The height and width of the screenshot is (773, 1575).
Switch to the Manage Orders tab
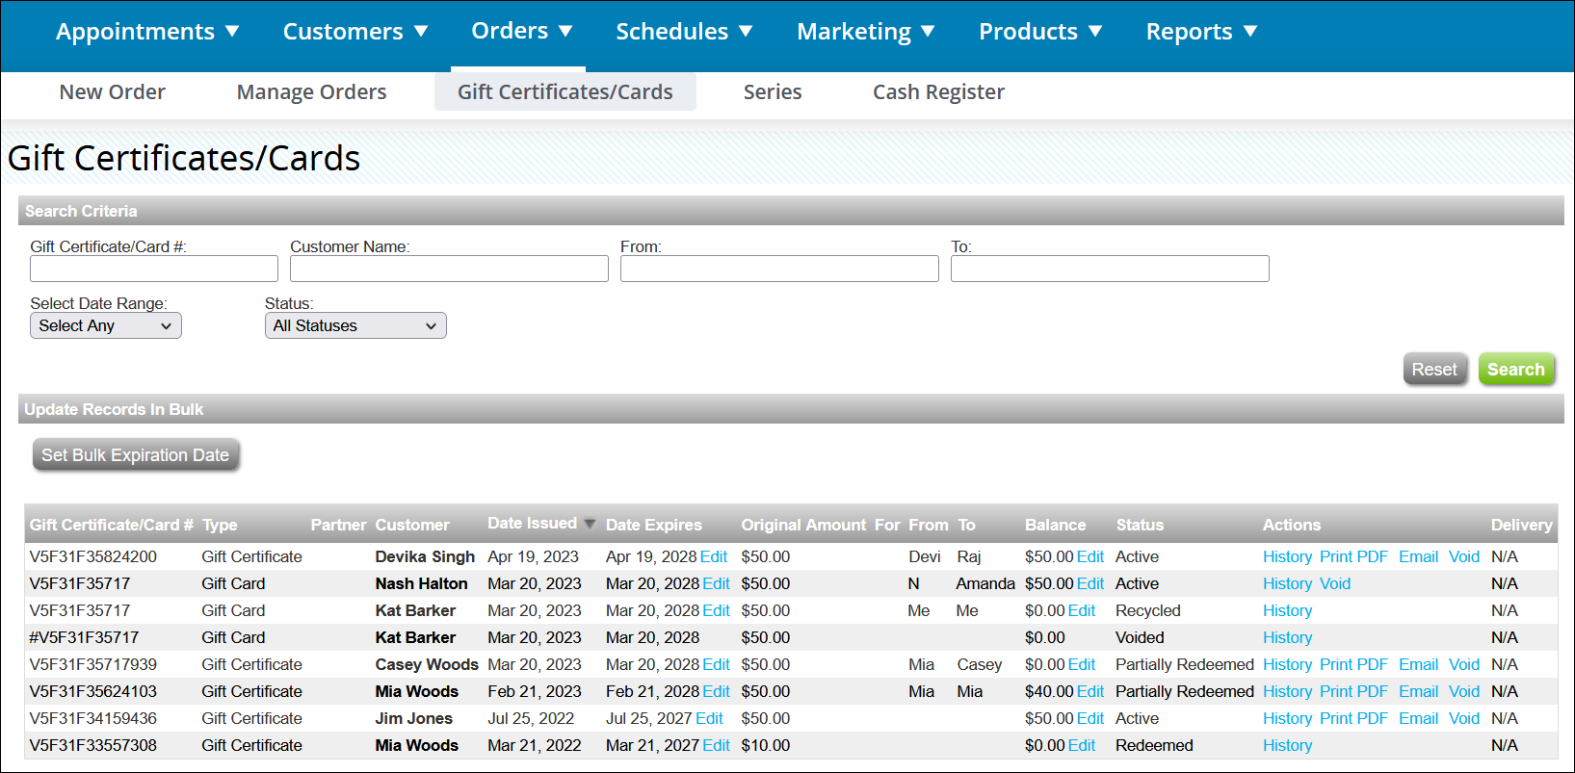pyautogui.click(x=311, y=92)
